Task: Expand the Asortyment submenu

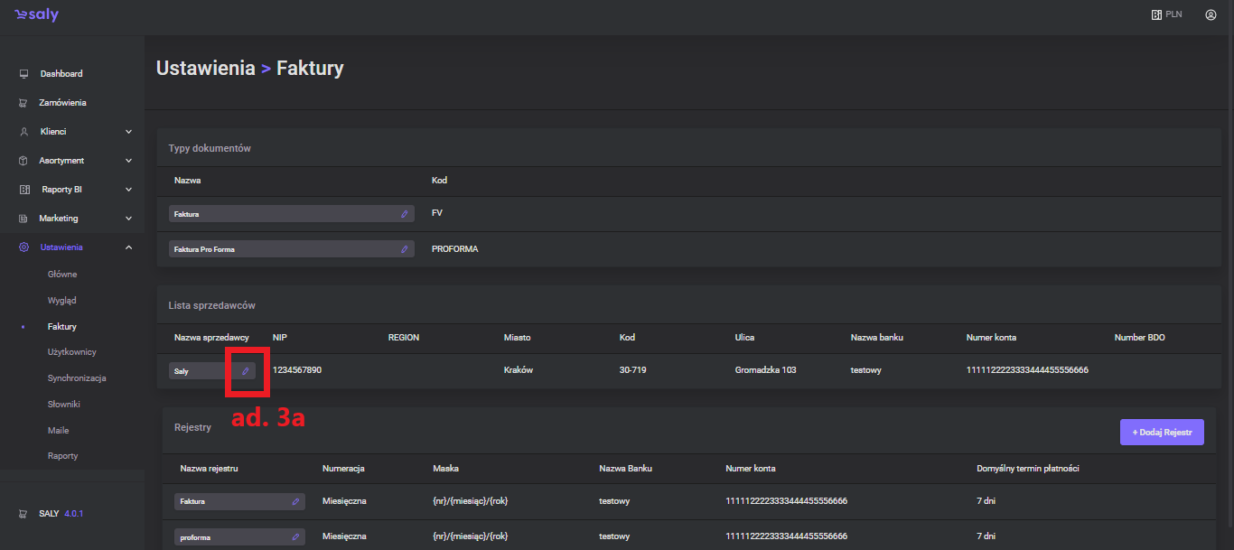Action: pyautogui.click(x=128, y=161)
